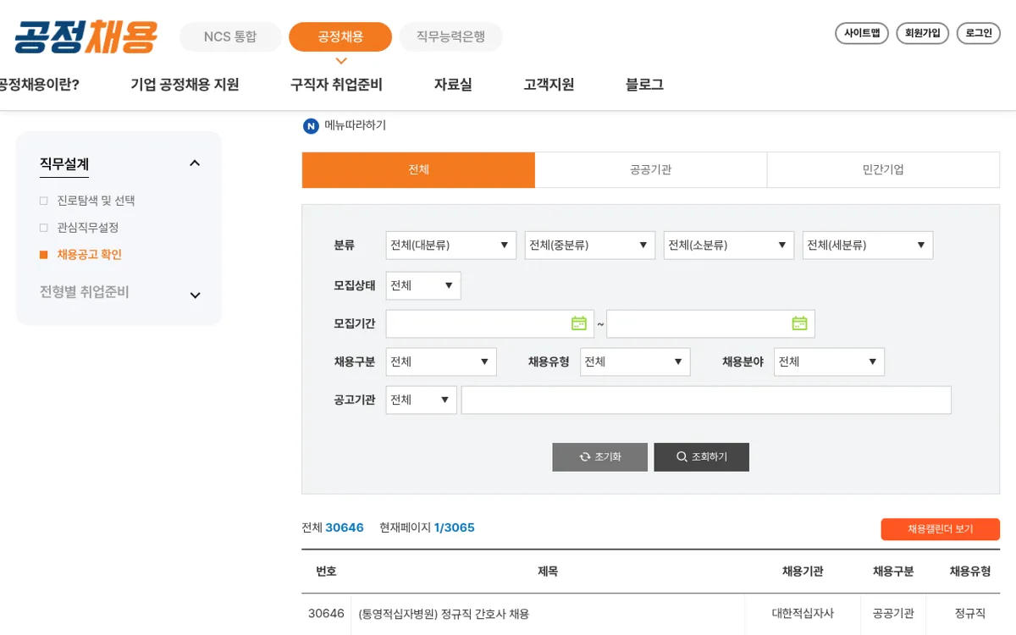This screenshot has height=635, width=1016.
Task: Open the 채용구분 dropdown
Action: pos(440,362)
